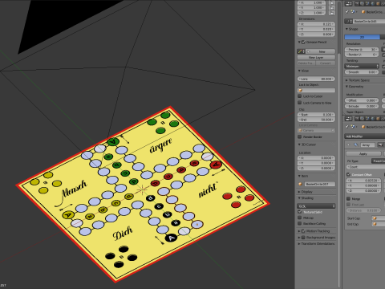This screenshot has height=289, width=385.
Task: Expand the Texture Space panel
Action: pos(346,80)
